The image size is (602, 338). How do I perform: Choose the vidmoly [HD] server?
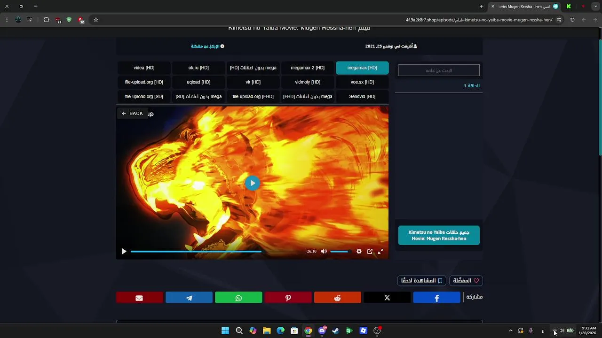[308, 82]
